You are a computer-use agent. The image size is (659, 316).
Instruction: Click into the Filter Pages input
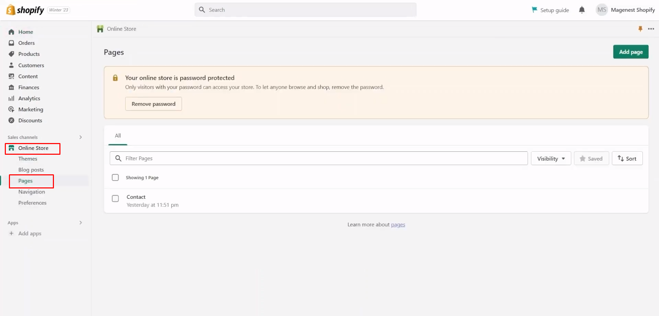319,158
